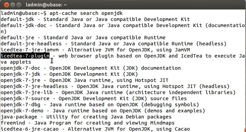Click 'using Cacao' description text

[x=173, y=129]
